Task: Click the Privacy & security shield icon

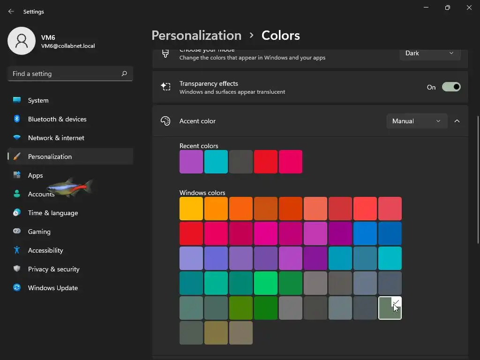Action: [x=17, y=269]
